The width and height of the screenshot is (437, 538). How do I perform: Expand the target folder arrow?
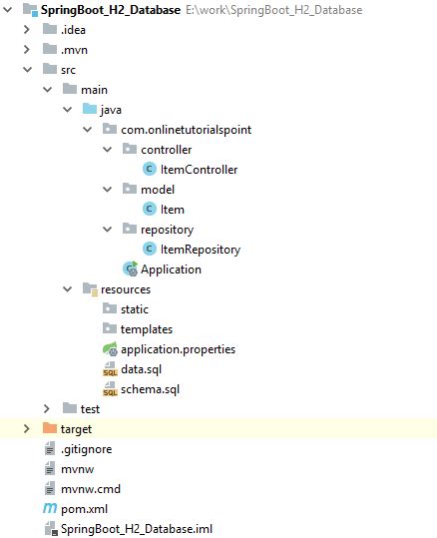pyautogui.click(x=27, y=428)
